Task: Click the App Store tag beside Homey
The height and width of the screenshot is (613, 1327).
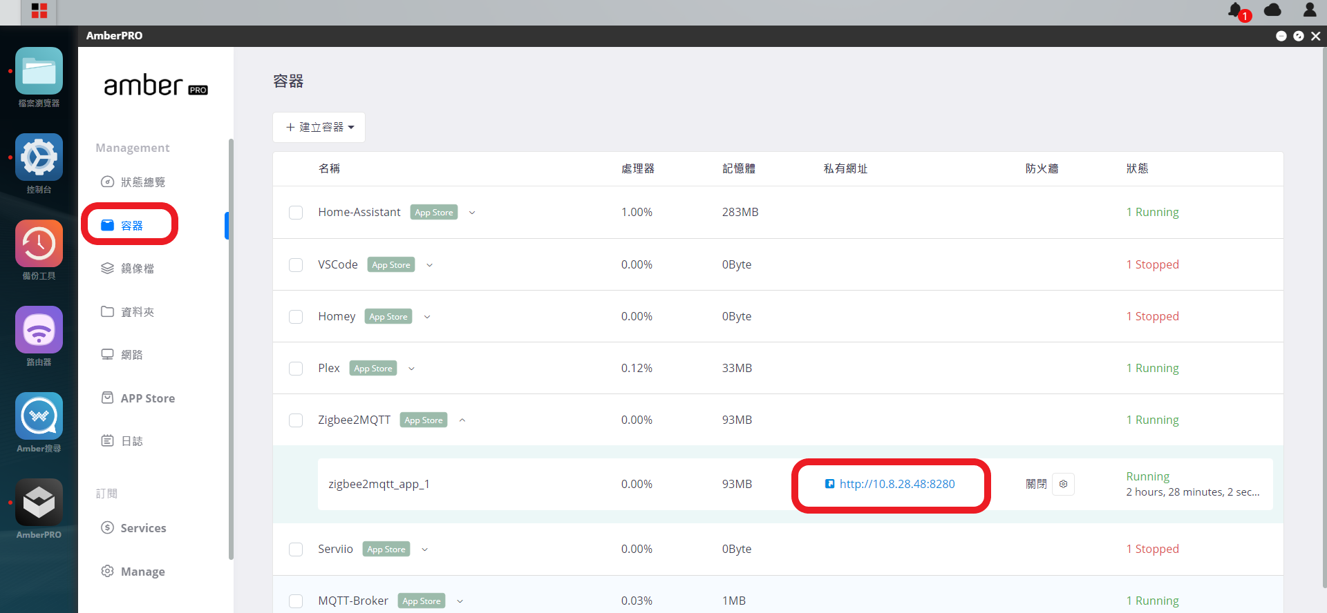Action: click(x=388, y=317)
